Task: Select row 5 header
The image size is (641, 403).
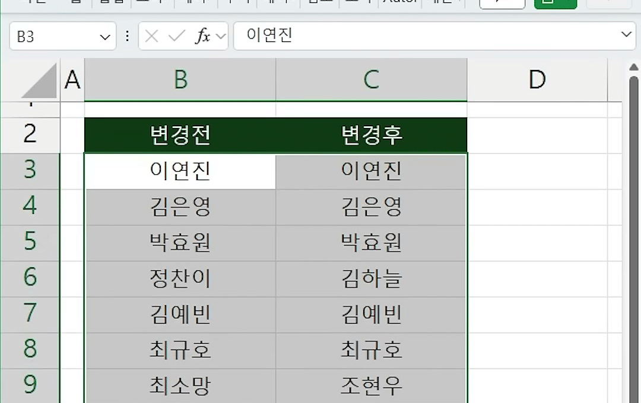Action: [x=30, y=243]
